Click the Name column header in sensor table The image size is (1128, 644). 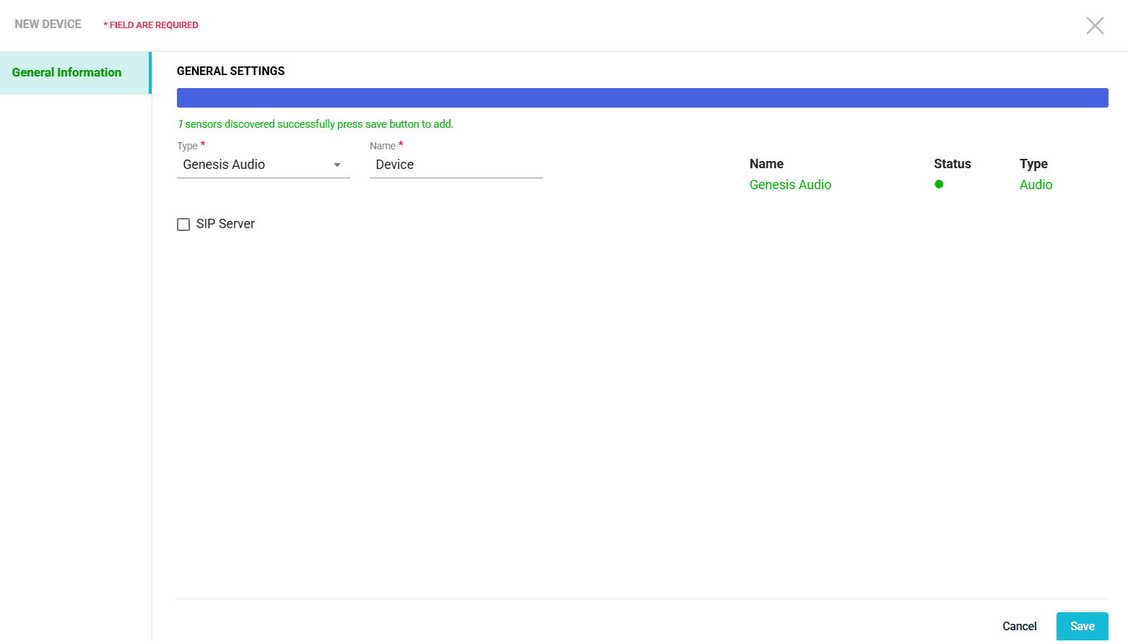click(766, 164)
